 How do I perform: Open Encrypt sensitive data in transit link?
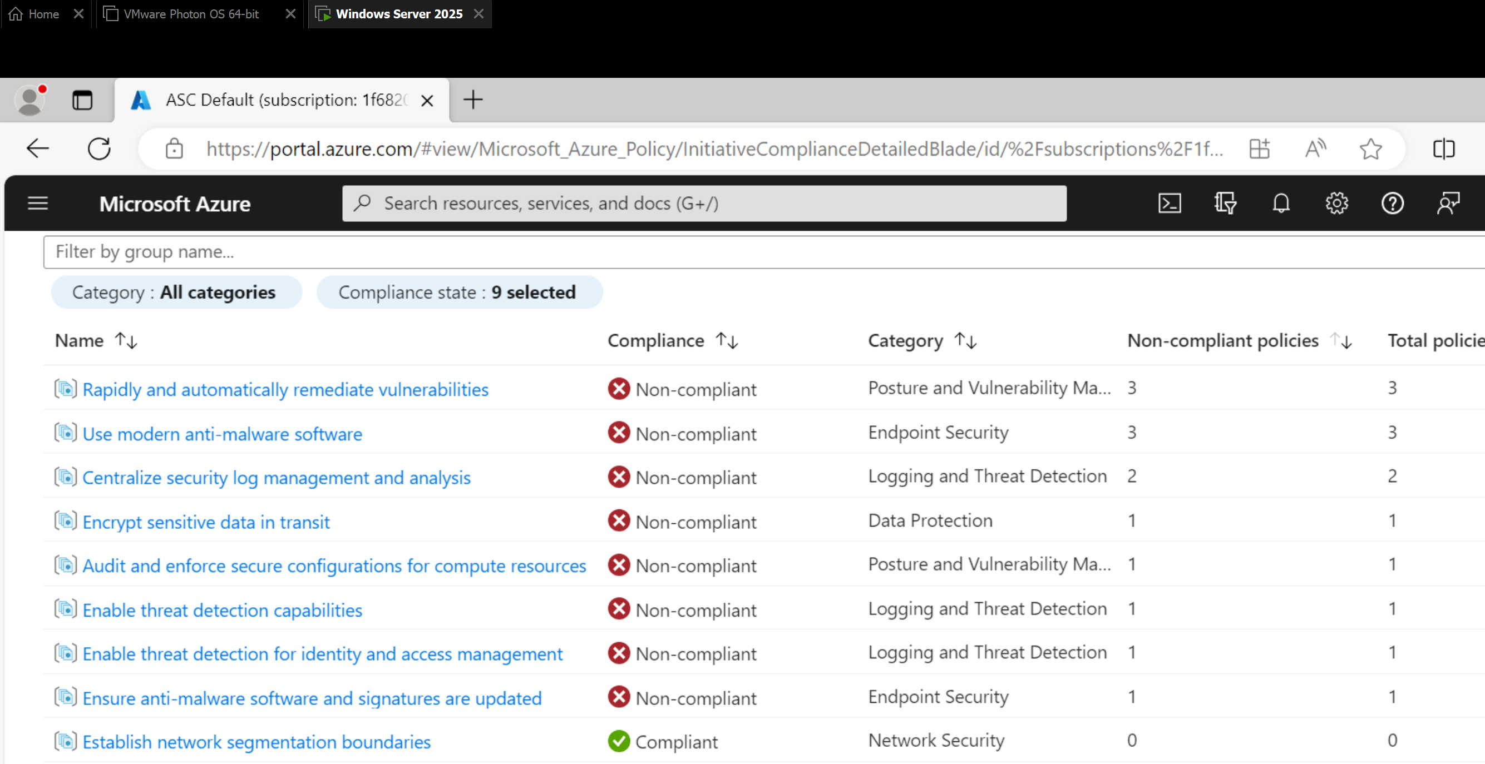206,522
